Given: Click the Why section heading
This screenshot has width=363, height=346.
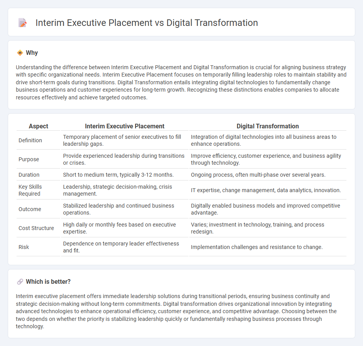Looking at the screenshot, I should click(32, 53).
